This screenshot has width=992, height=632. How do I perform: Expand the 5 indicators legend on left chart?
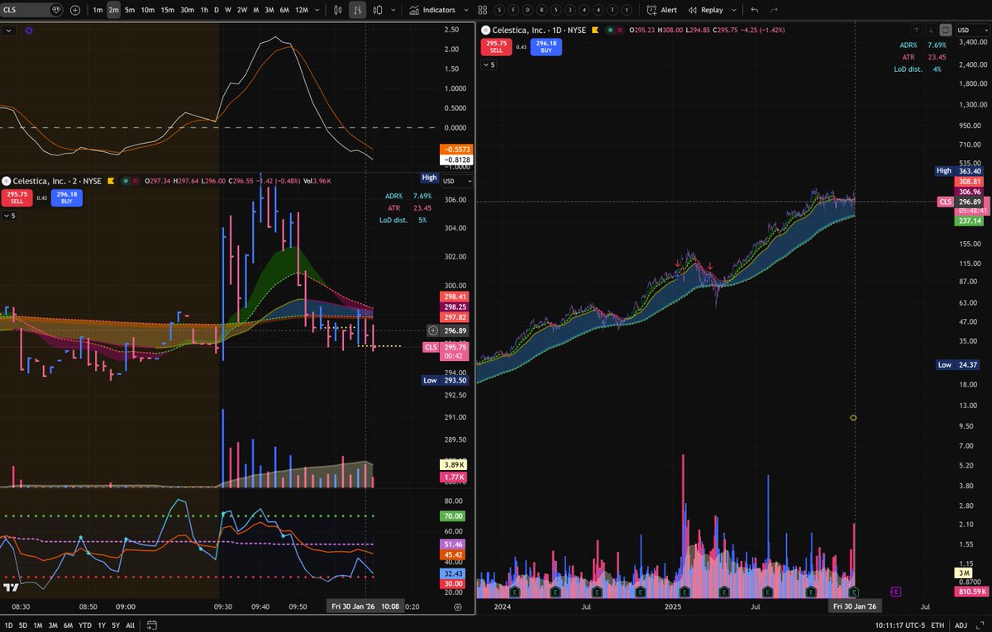coord(9,216)
